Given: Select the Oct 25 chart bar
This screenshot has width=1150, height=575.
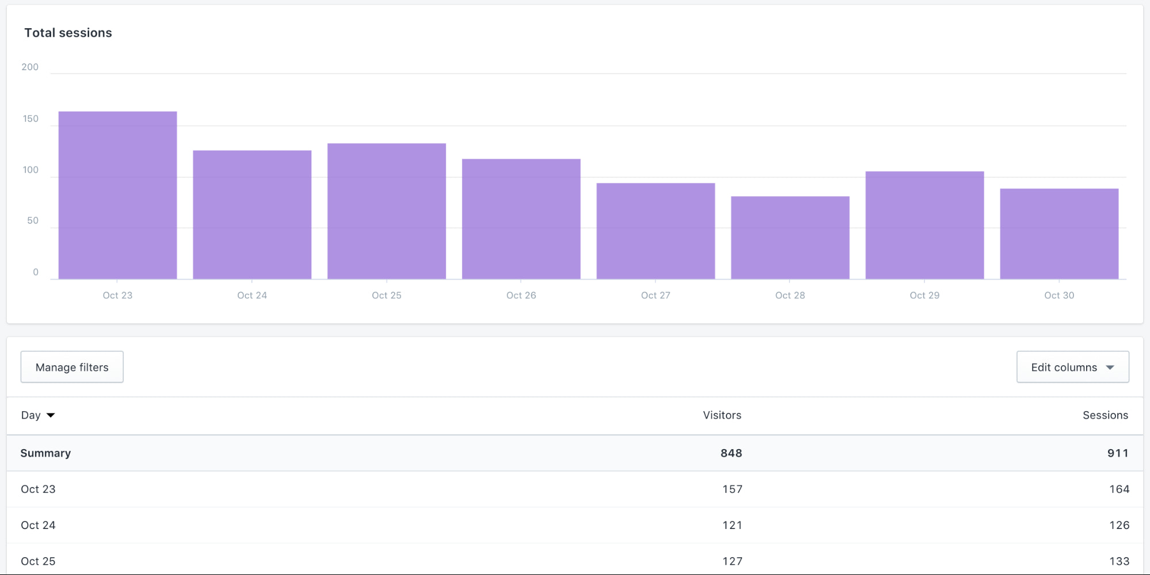Looking at the screenshot, I should pyautogui.click(x=387, y=211).
